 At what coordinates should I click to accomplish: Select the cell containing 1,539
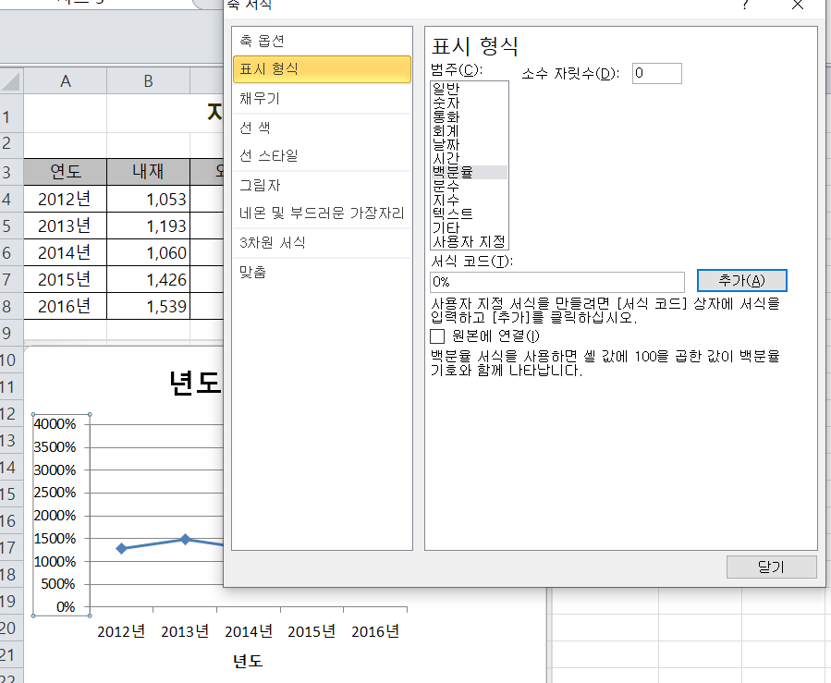pyautogui.click(x=148, y=306)
